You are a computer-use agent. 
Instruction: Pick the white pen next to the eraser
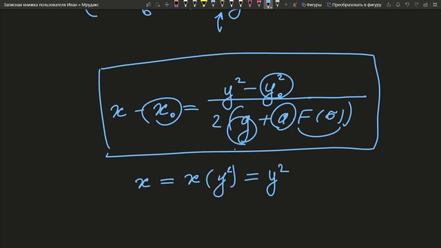click(185, 4)
